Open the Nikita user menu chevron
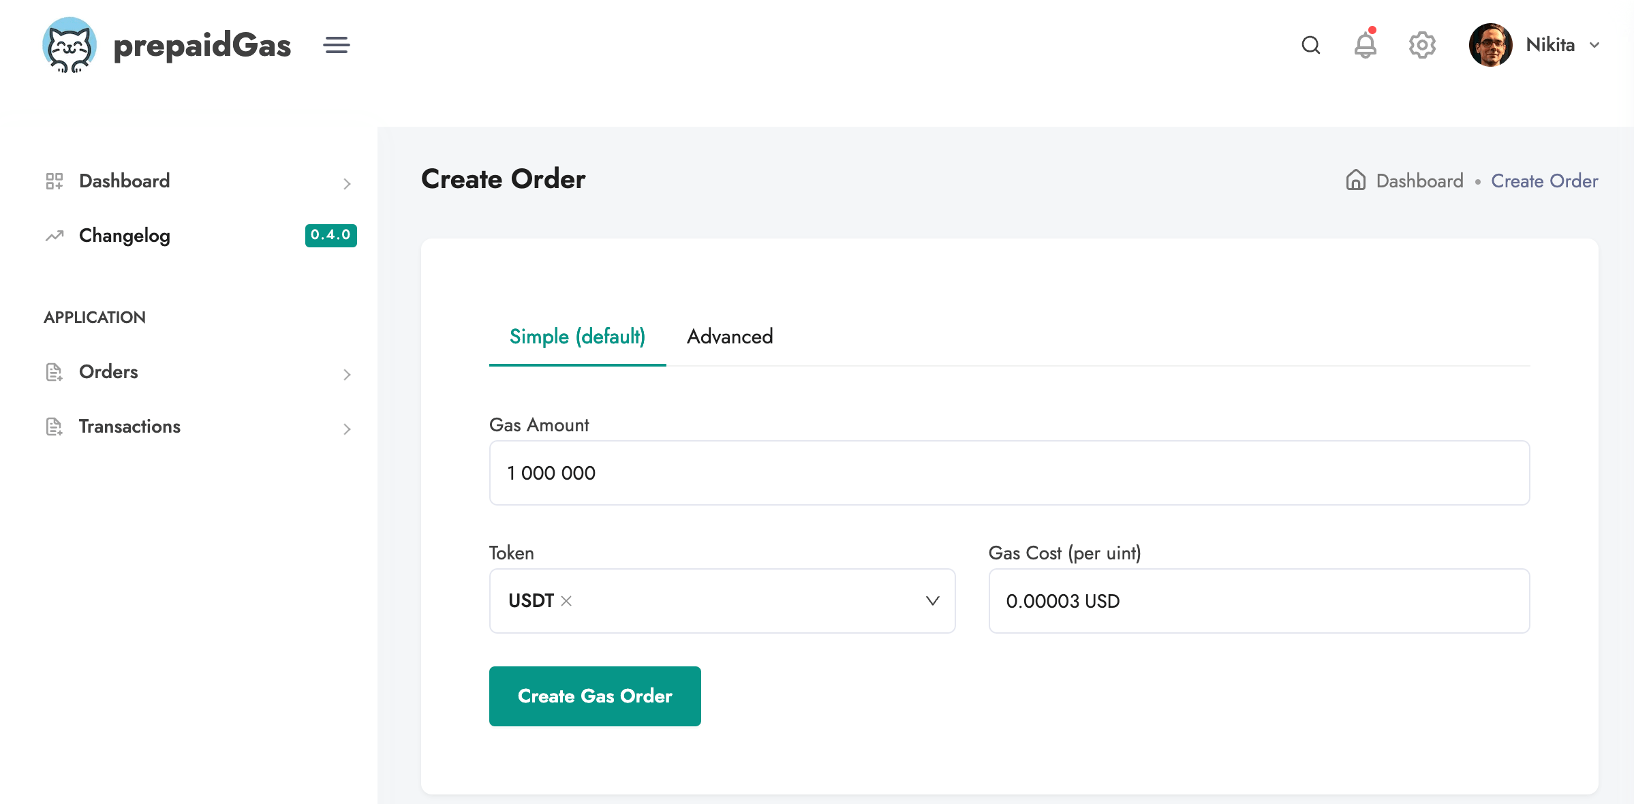 point(1594,45)
